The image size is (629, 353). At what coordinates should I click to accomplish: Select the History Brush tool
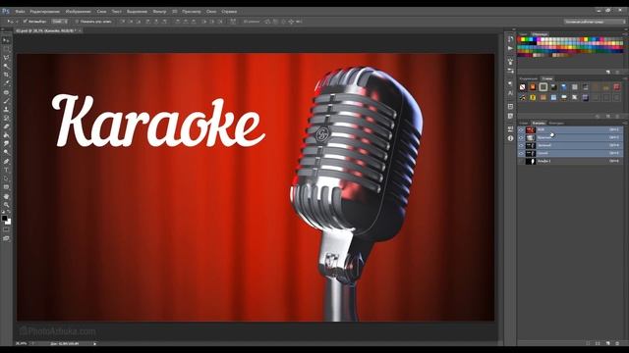tap(6, 118)
